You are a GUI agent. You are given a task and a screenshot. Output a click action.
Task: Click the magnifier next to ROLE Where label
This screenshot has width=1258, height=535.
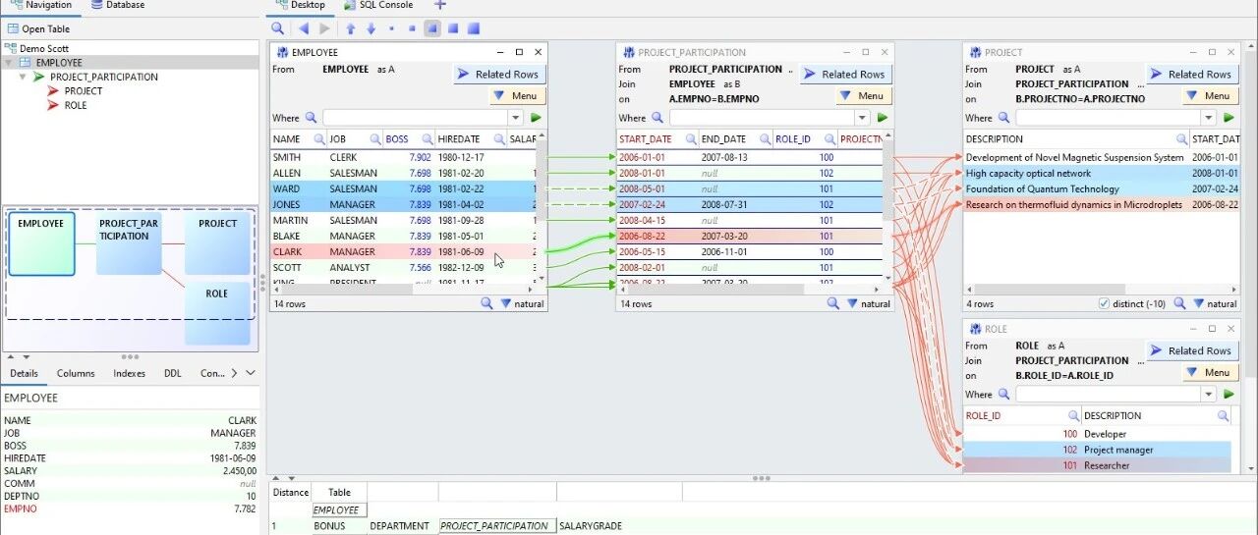pyautogui.click(x=1004, y=394)
